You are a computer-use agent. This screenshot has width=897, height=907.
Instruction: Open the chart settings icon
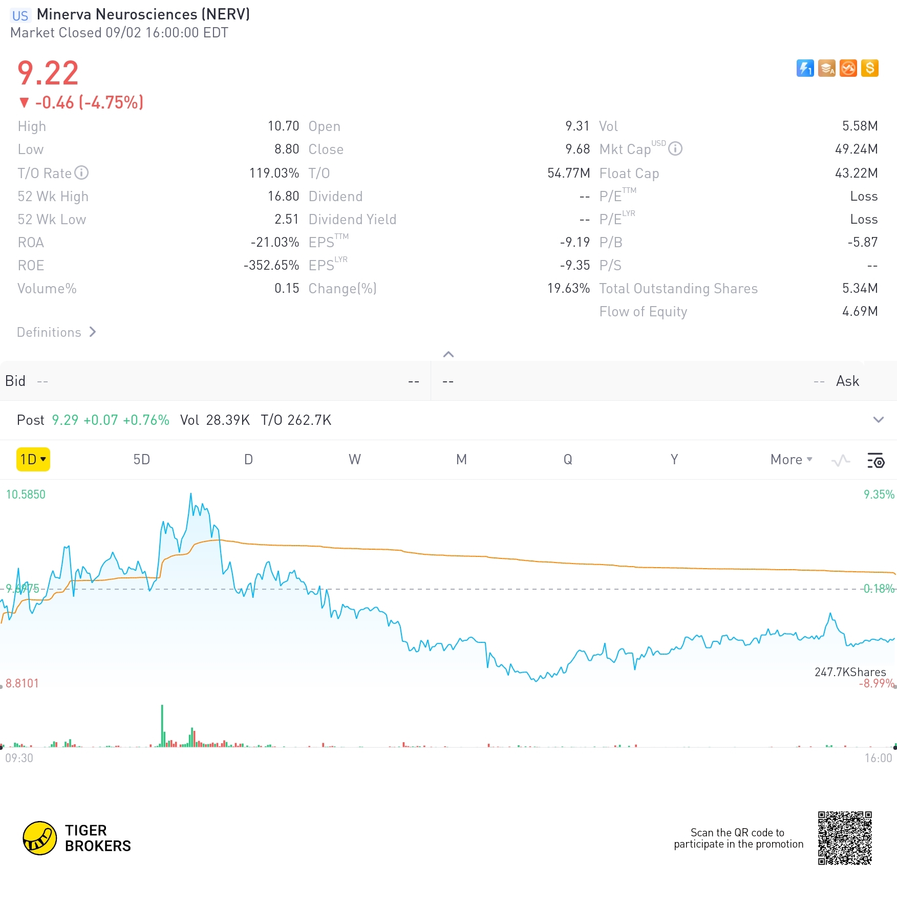point(875,460)
